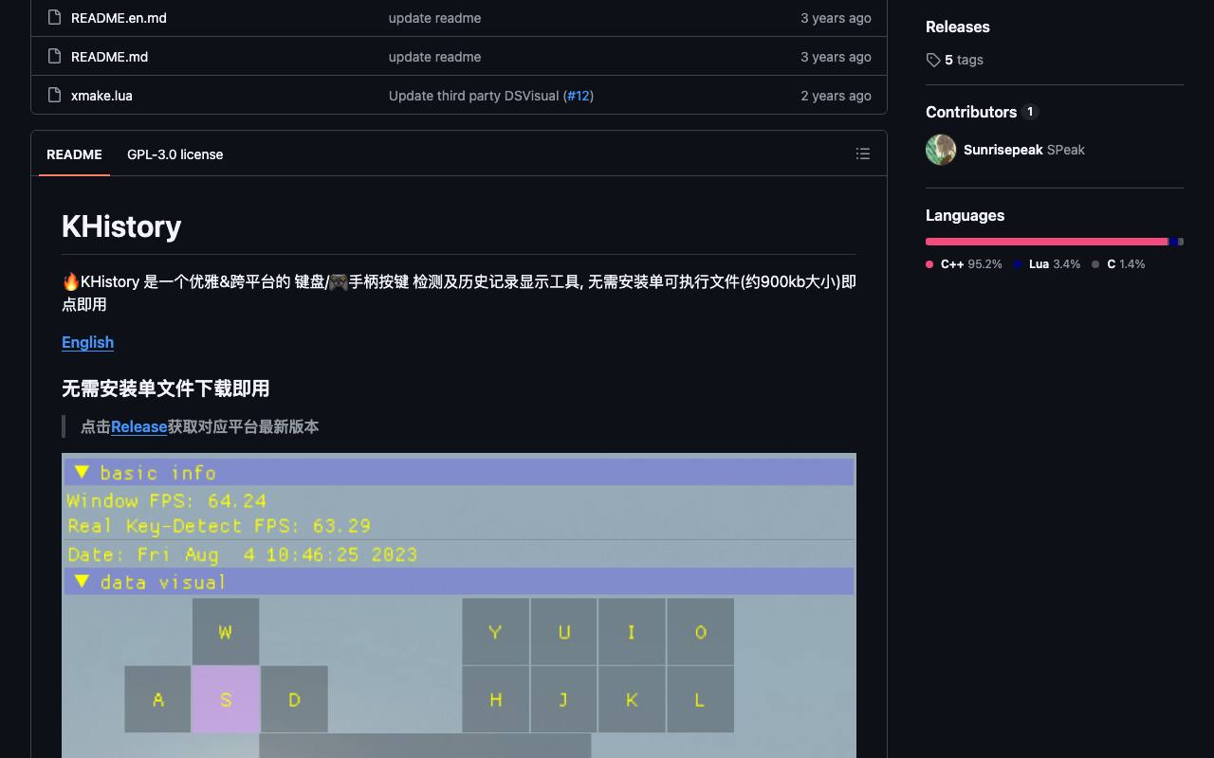
Task: Click the README.en.md file icon
Action: pos(54,18)
